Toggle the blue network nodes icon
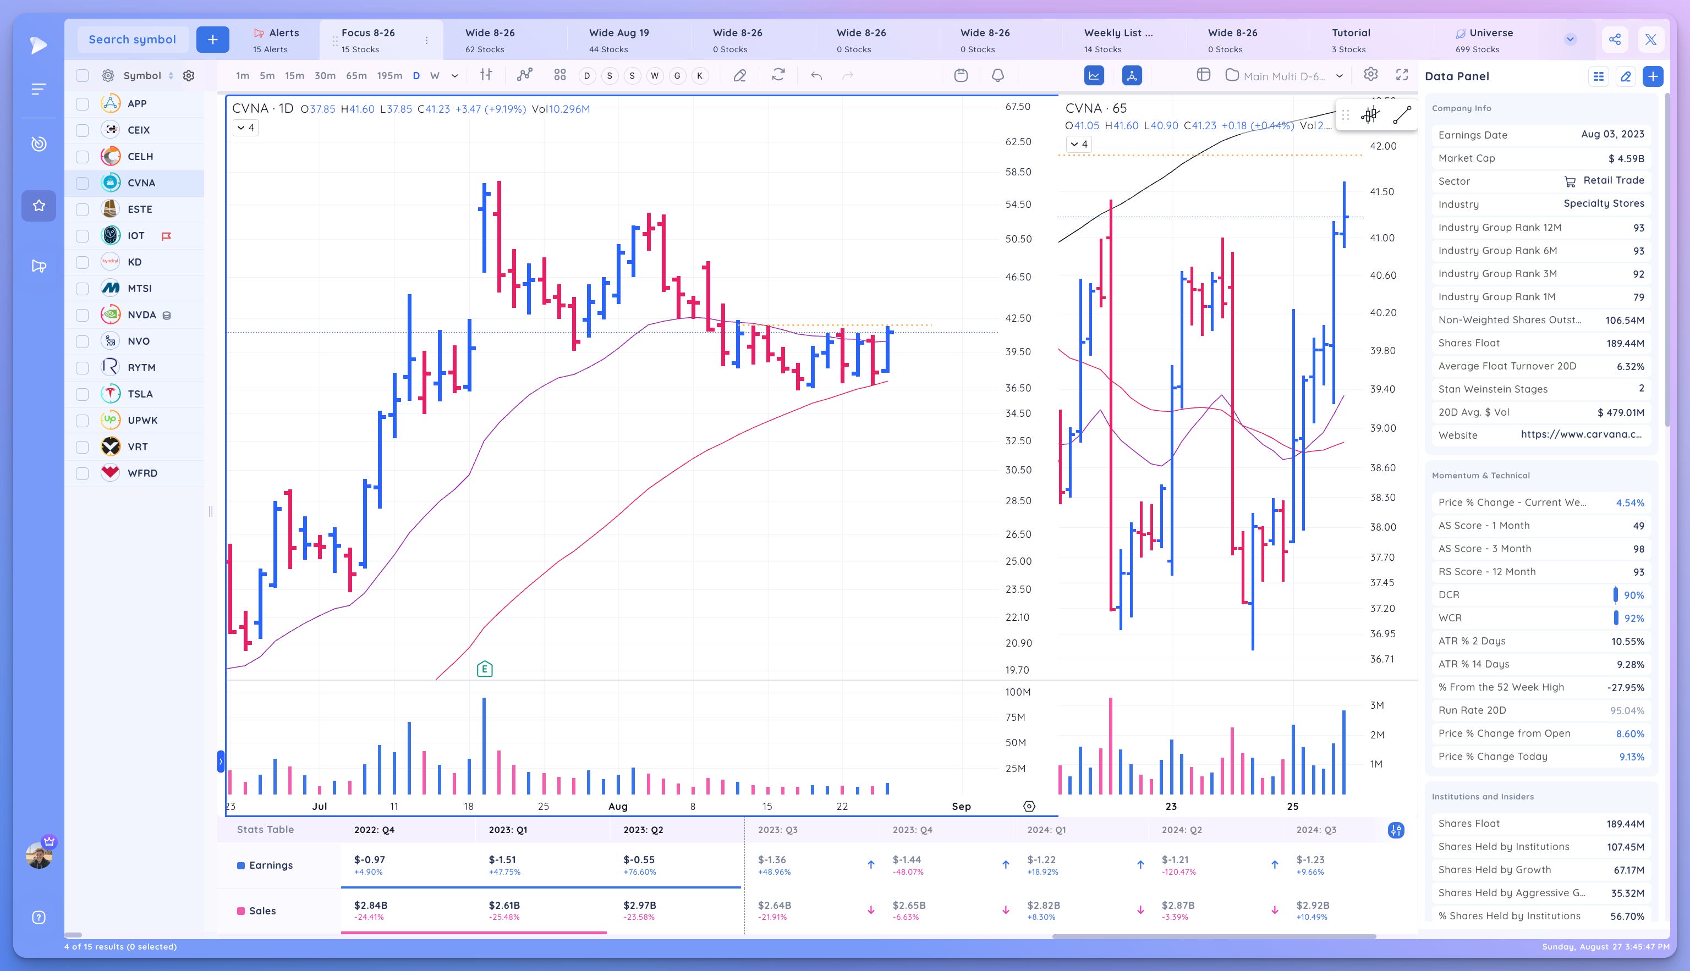1690x971 pixels. coord(1132,75)
